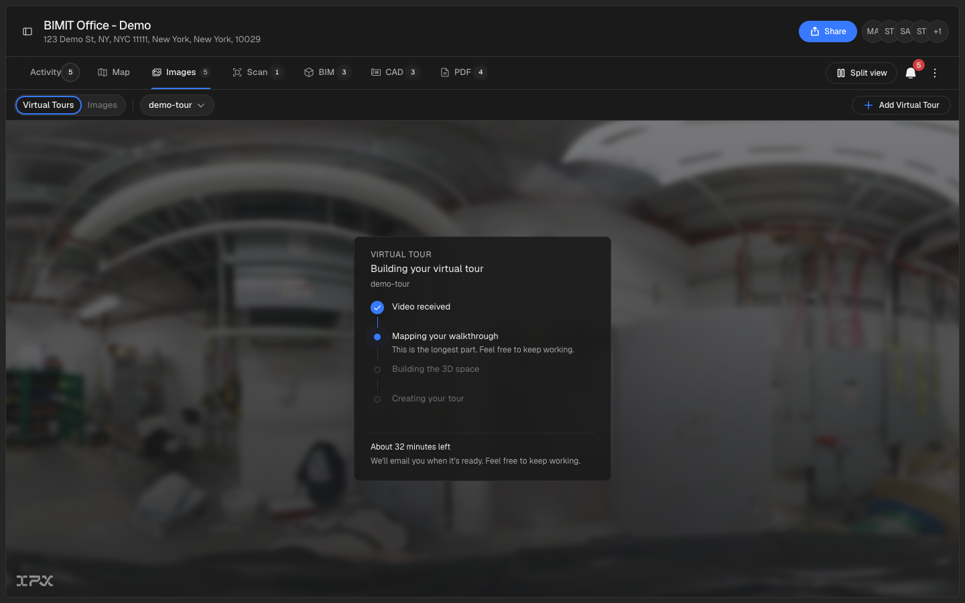Click the 'We'll email you when it's ready' text
Image resolution: width=965 pixels, height=603 pixels.
pos(475,461)
